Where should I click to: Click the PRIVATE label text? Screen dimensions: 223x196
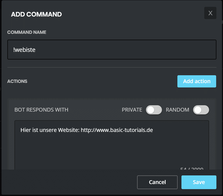(x=132, y=110)
